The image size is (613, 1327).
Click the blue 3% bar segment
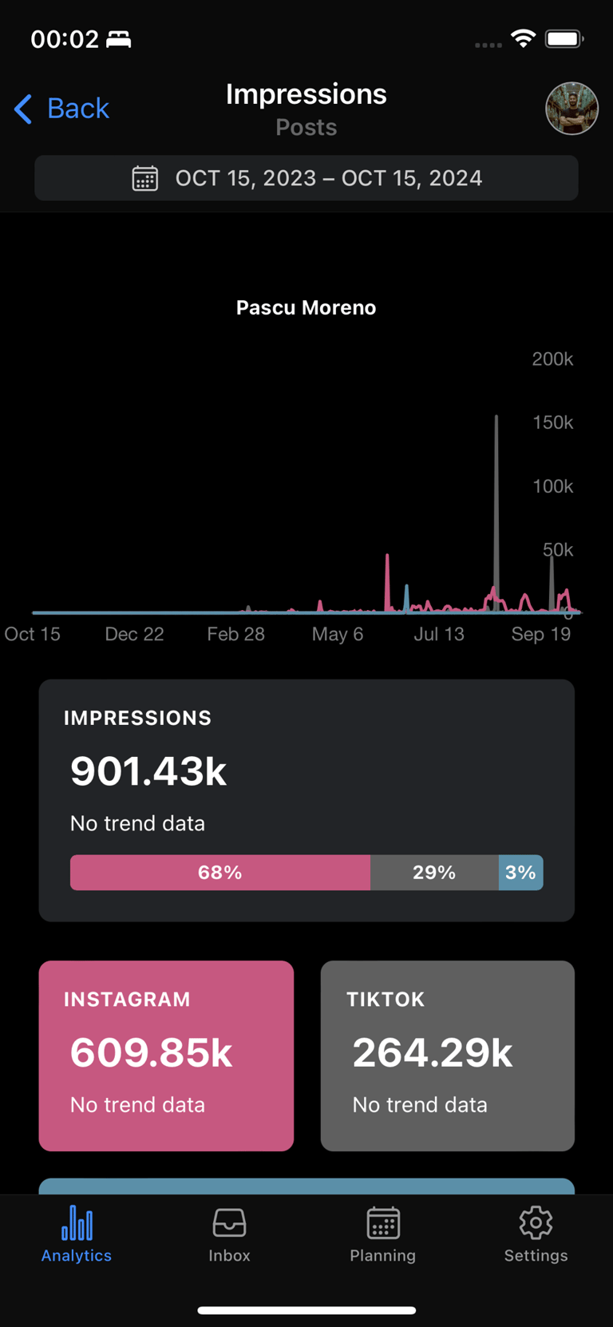(x=521, y=873)
